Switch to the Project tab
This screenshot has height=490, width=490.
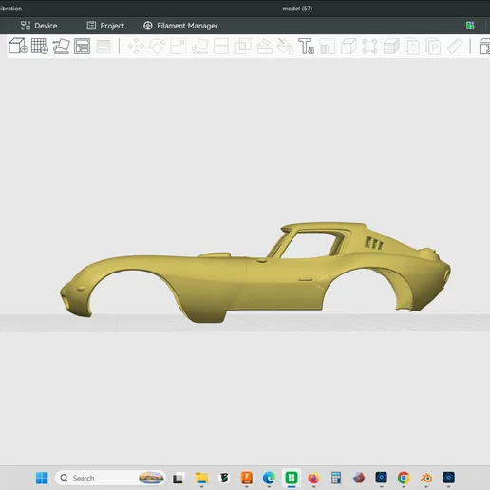coord(105,26)
